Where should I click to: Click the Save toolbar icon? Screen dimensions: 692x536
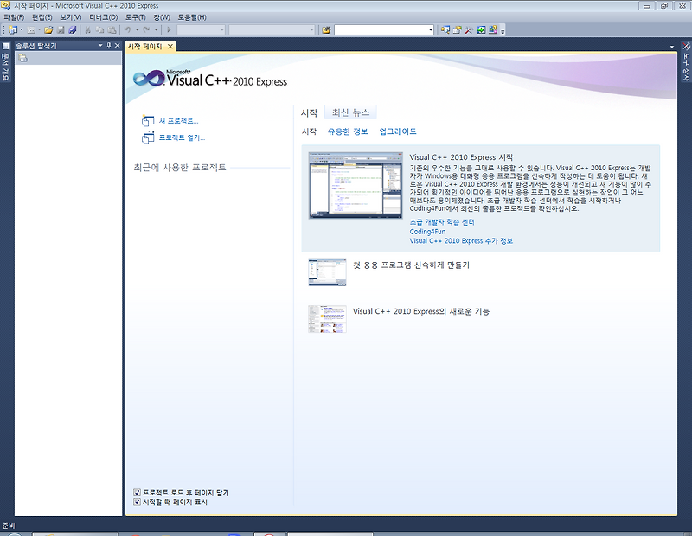61,30
